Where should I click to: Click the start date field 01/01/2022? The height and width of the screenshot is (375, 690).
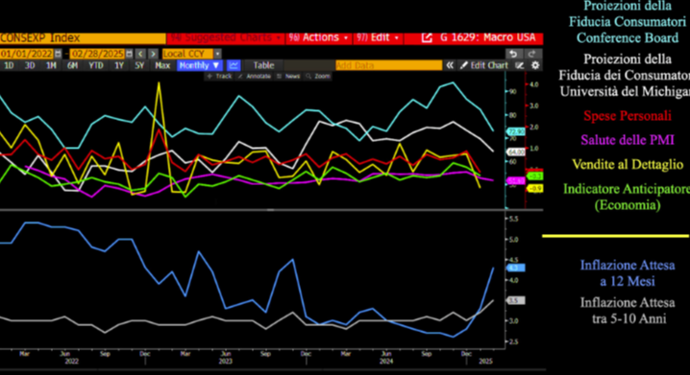click(x=26, y=54)
